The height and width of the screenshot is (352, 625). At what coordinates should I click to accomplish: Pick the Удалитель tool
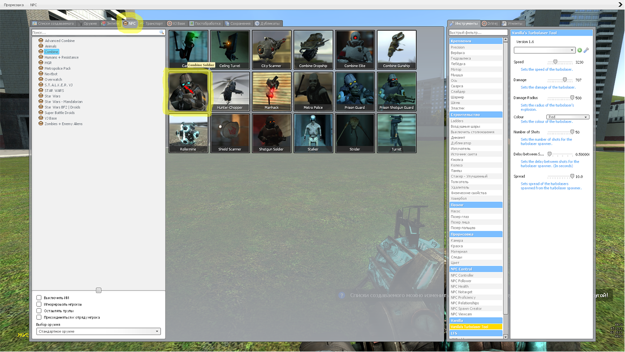pos(476,187)
